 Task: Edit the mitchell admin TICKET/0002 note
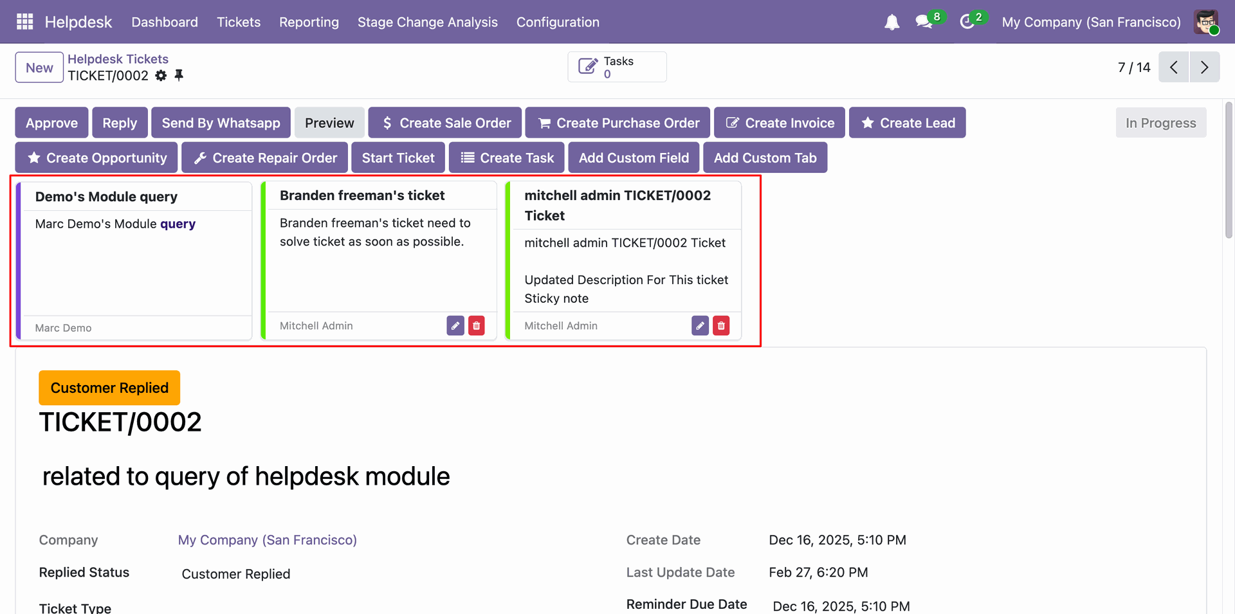[700, 326]
